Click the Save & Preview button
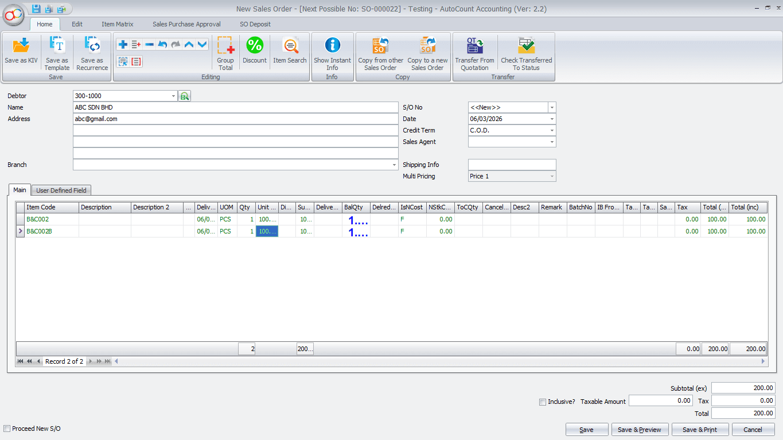The image size is (783, 440). [x=640, y=429]
